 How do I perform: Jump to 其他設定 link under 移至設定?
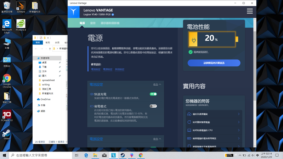click(x=119, y=69)
